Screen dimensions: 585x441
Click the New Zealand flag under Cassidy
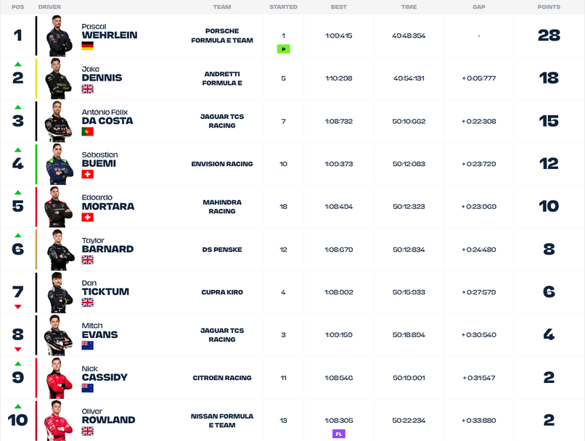(x=88, y=388)
